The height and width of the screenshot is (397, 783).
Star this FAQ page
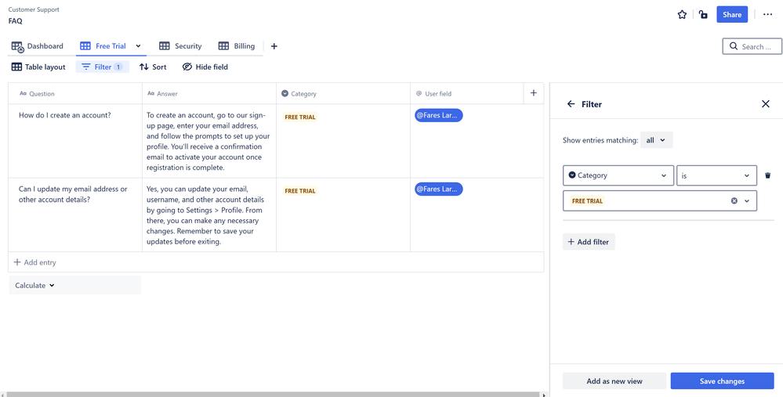click(x=682, y=14)
